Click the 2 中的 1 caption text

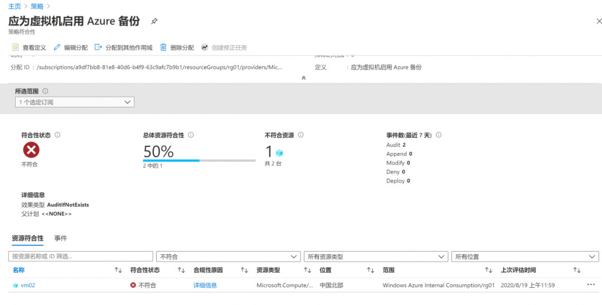click(x=153, y=166)
